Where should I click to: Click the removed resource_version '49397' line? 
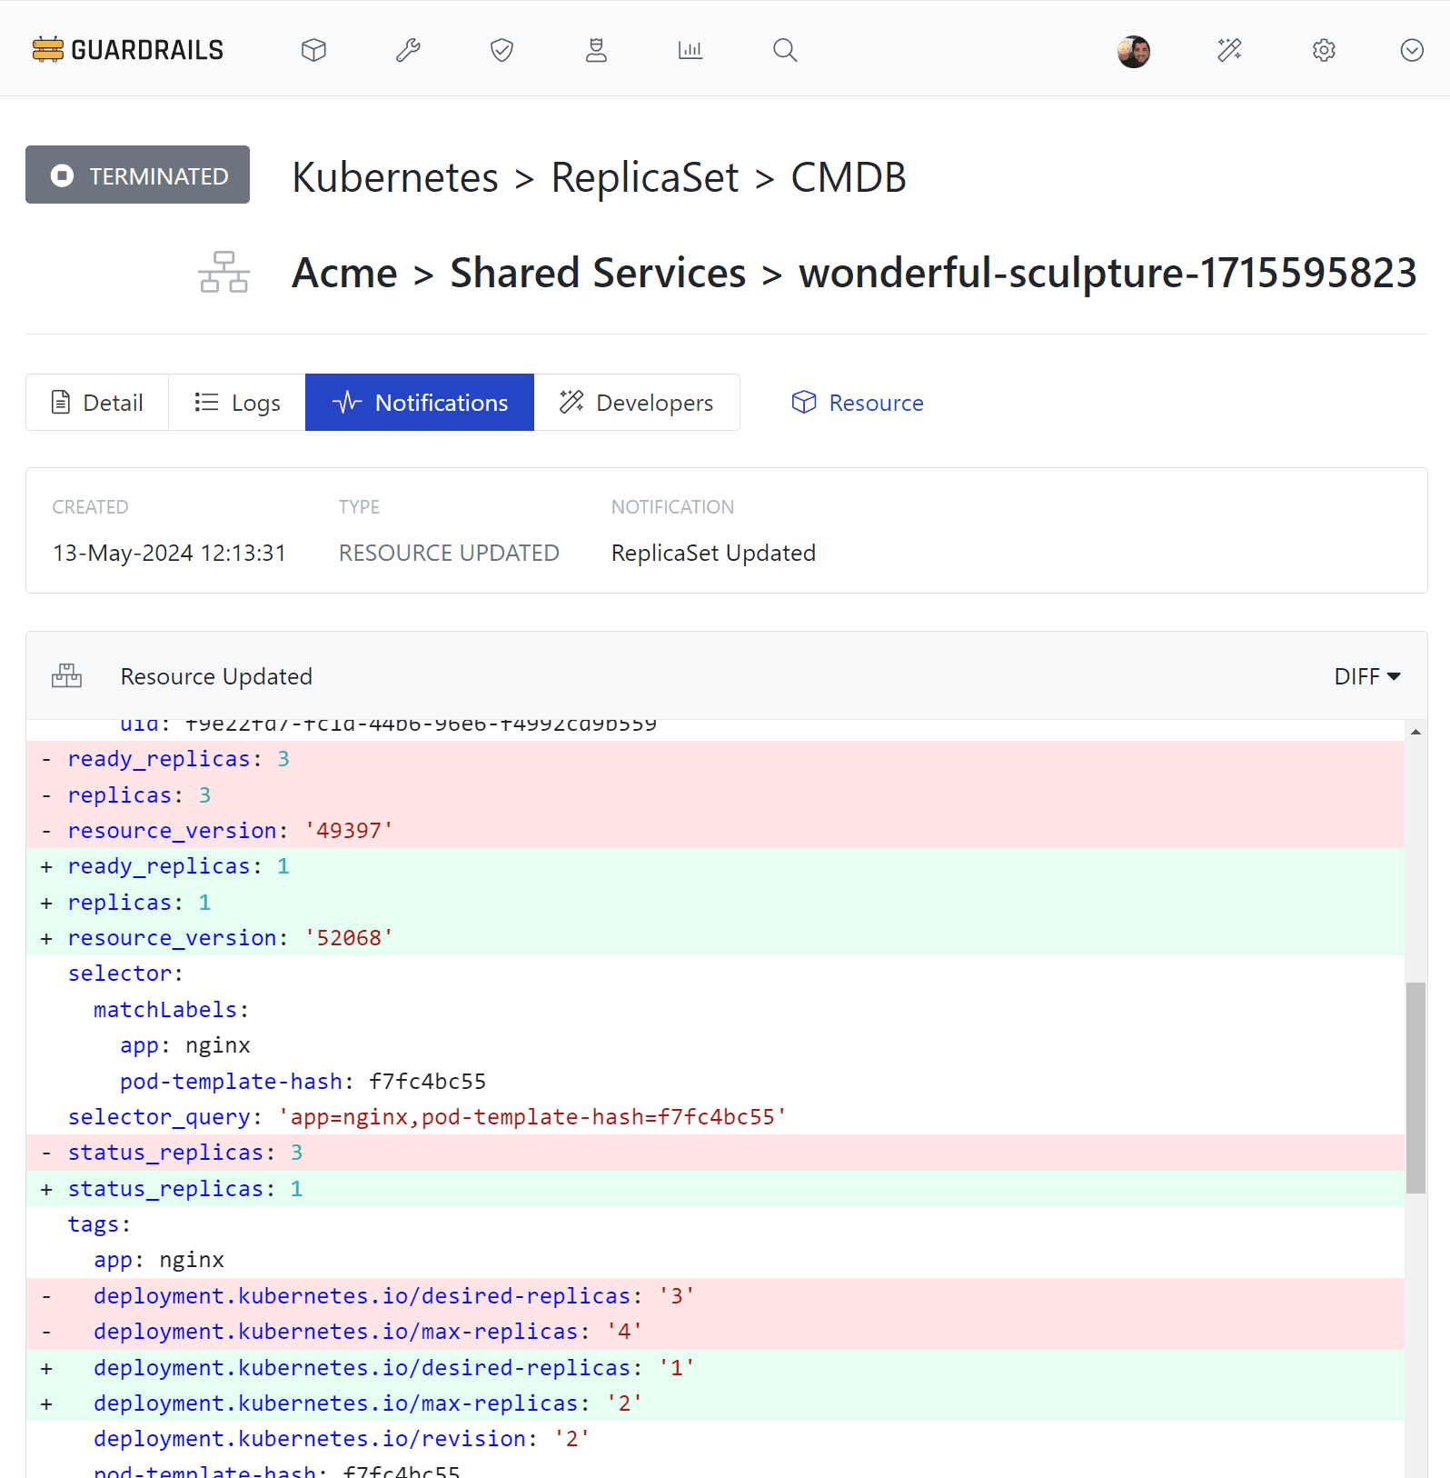coord(715,831)
